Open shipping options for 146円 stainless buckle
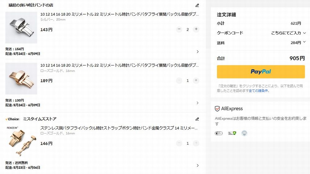The height and width of the screenshot is (174, 310). (197, 166)
